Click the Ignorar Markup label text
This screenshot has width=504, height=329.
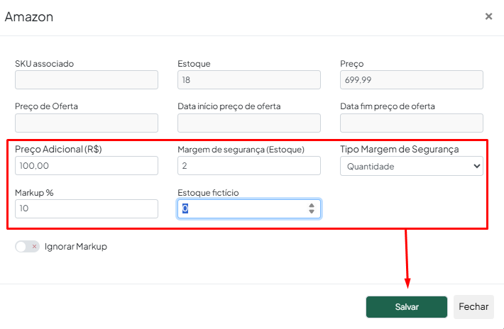coord(76,247)
